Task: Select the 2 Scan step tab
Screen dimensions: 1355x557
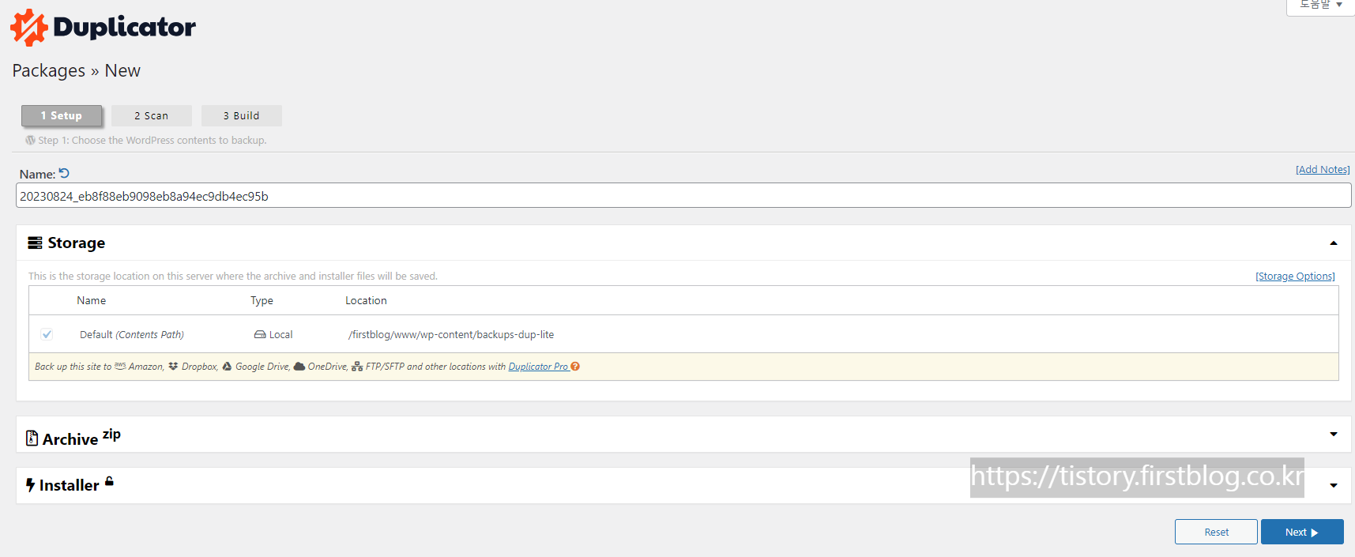Action: click(151, 115)
